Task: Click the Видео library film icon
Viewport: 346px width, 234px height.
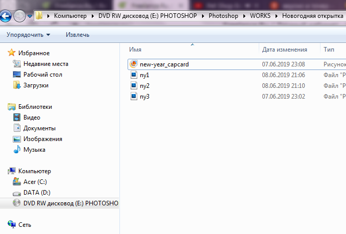Action: (17, 118)
